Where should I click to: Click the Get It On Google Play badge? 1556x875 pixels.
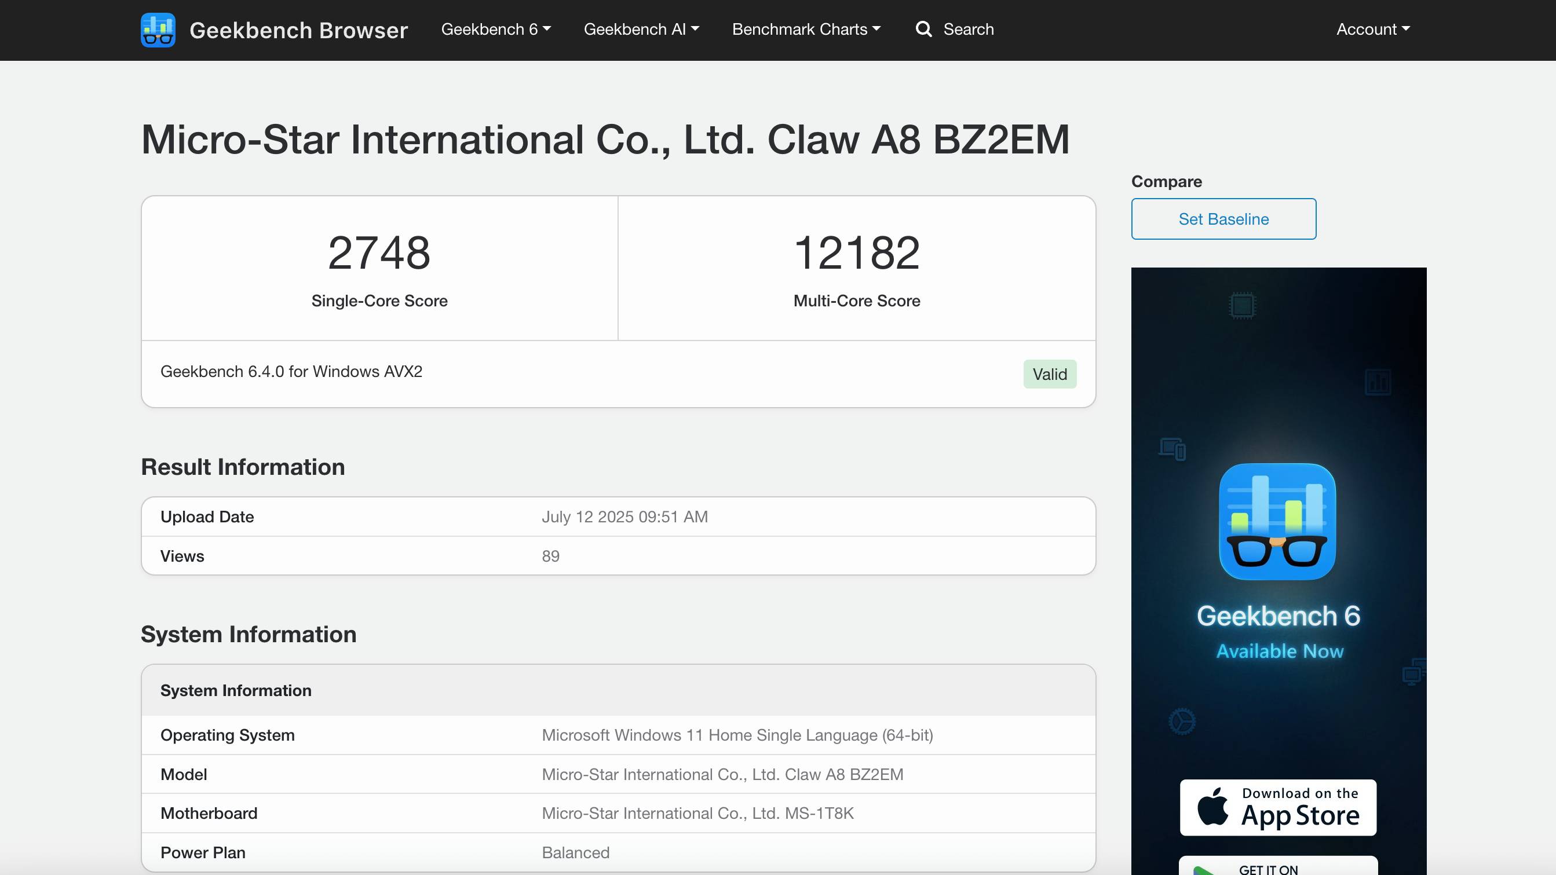coord(1278,865)
